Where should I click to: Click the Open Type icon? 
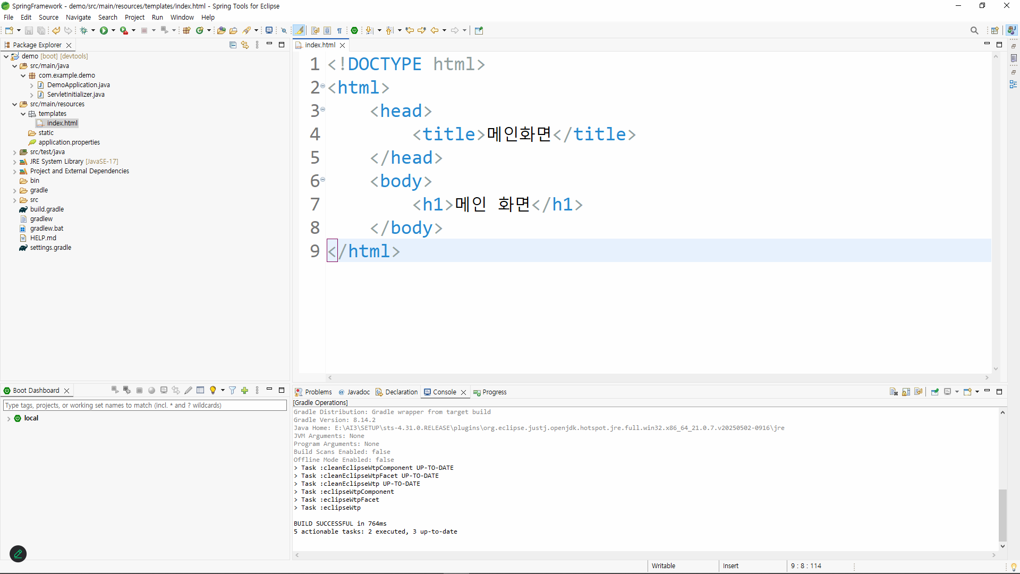pyautogui.click(x=222, y=30)
